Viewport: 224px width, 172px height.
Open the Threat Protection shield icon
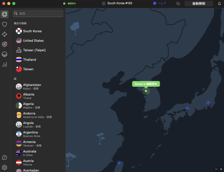pyautogui.click(x=5, y=24)
